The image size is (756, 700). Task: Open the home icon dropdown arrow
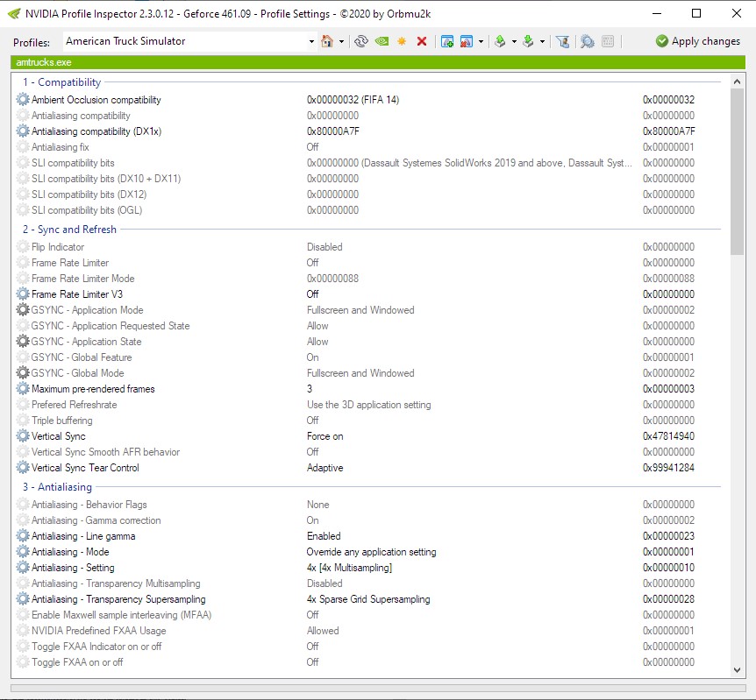click(341, 42)
